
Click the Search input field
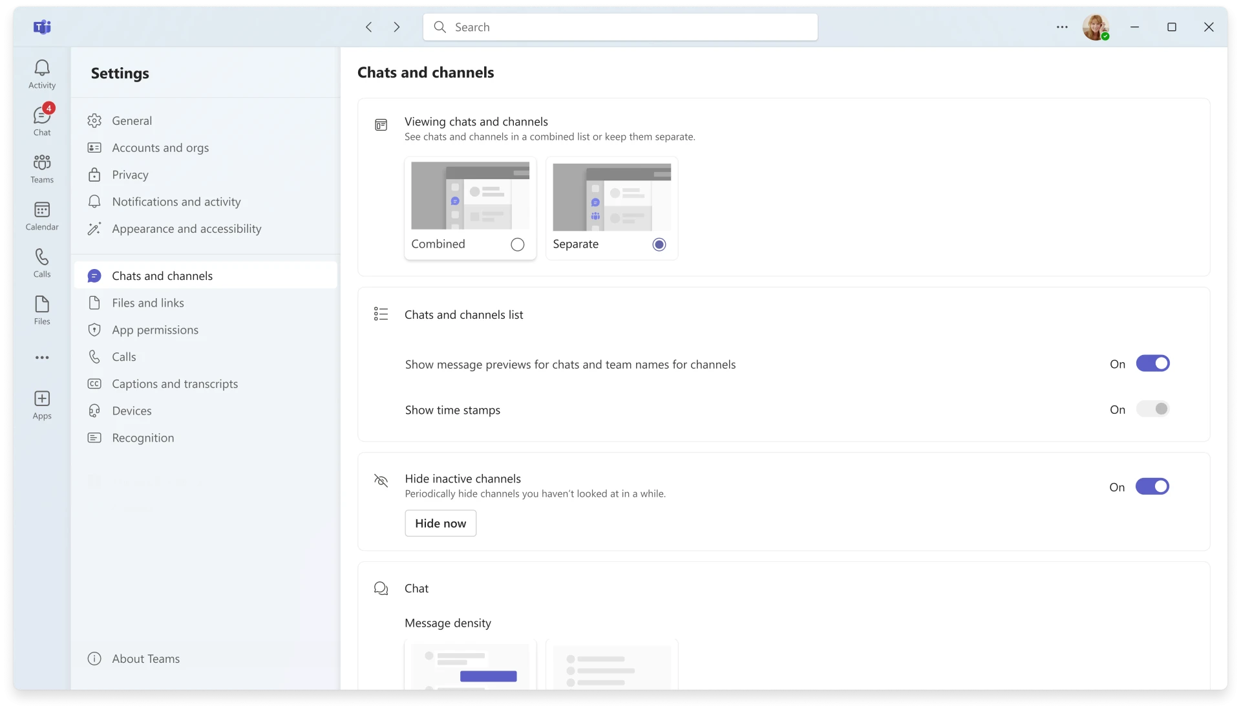[620, 27]
